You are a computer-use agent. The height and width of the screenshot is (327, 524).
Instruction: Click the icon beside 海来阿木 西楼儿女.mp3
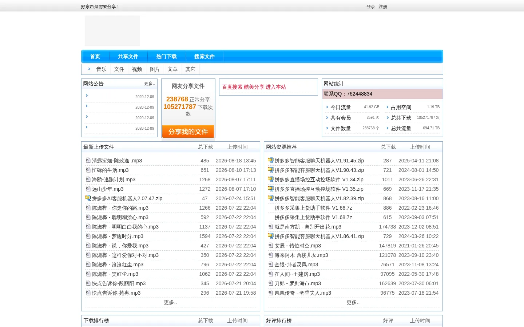coord(270,255)
